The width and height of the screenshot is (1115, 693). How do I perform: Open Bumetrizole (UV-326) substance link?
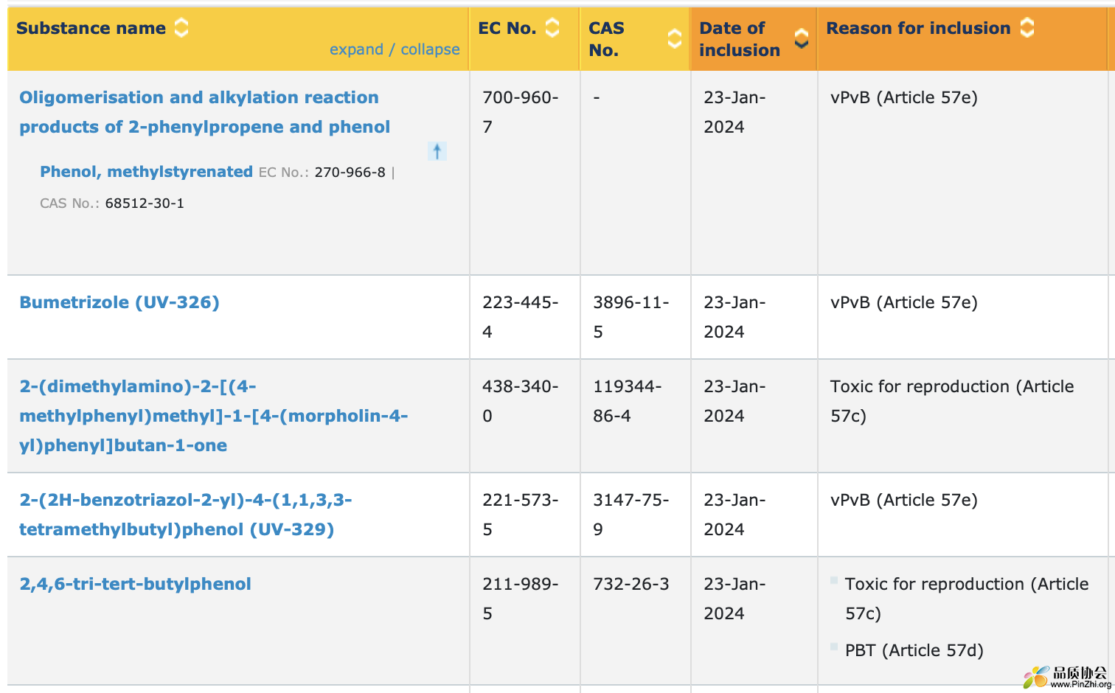(119, 302)
